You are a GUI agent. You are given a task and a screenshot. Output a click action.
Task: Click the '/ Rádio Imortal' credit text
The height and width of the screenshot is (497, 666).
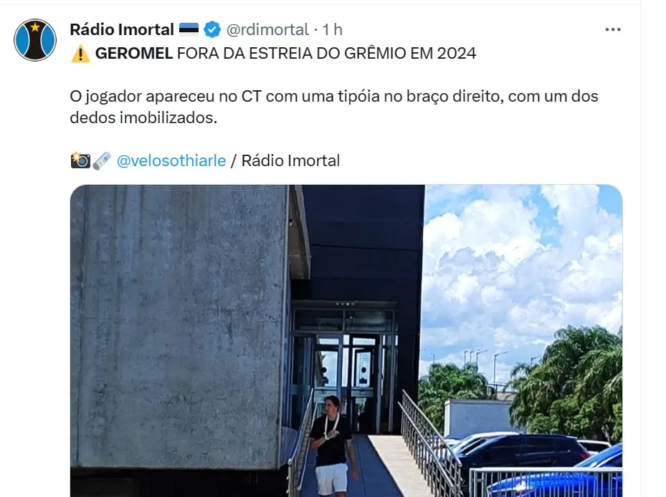285,161
